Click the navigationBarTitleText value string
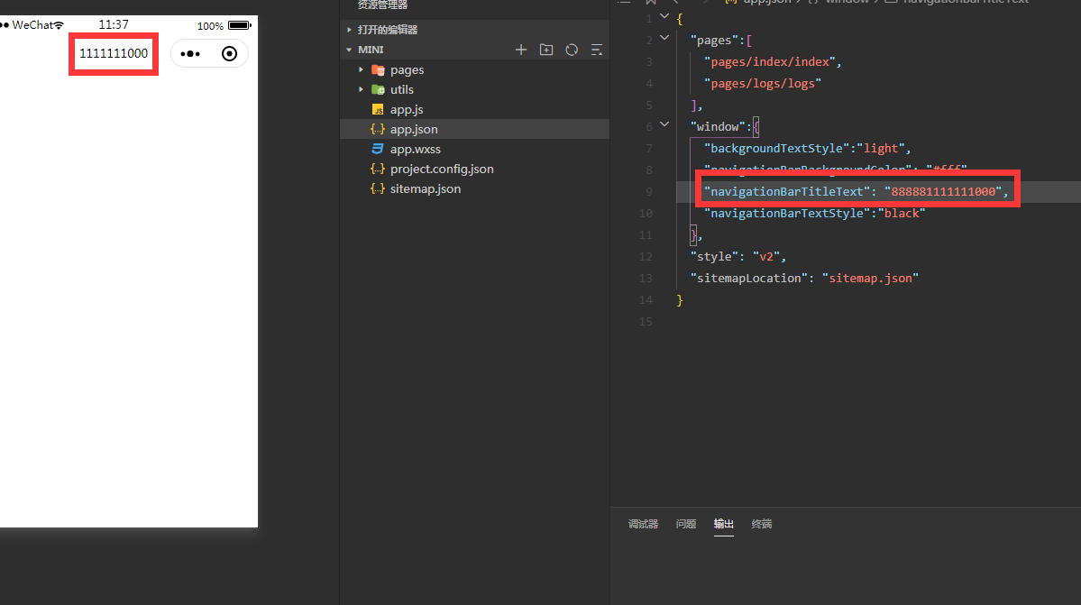The image size is (1081, 605). [x=943, y=191]
